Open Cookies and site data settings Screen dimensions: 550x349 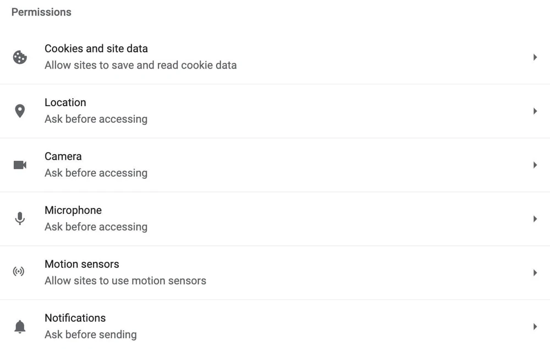point(96,49)
